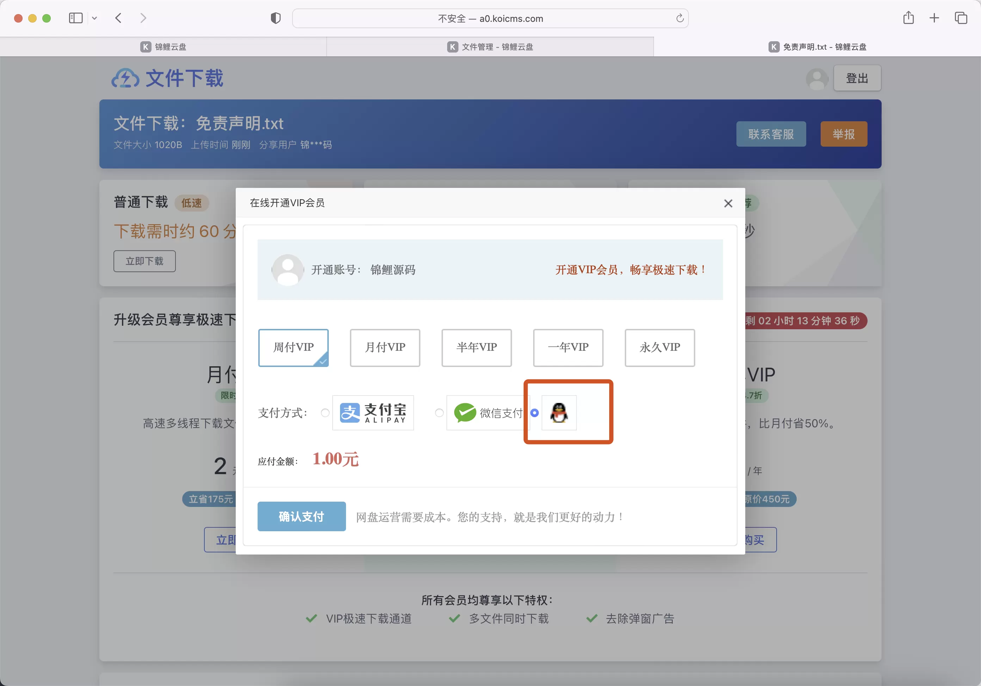The image size is (981, 686).
Task: Select the 永久VIP plan
Action: (x=660, y=348)
